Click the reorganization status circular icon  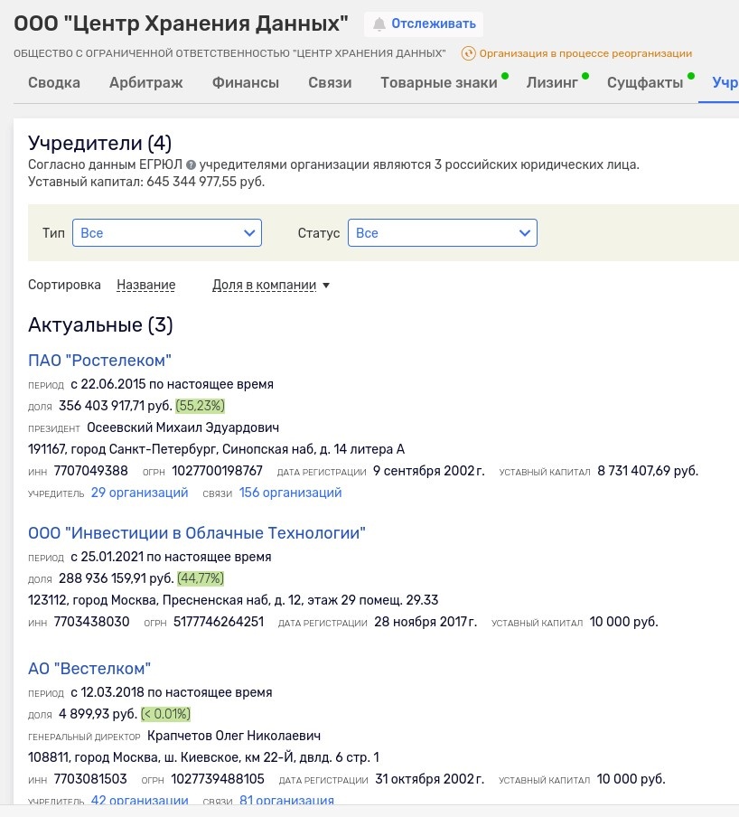pyautogui.click(x=468, y=53)
